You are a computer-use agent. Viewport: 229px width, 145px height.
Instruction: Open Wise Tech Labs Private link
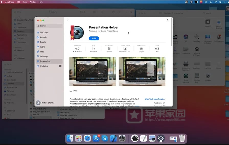[x=155, y=99]
